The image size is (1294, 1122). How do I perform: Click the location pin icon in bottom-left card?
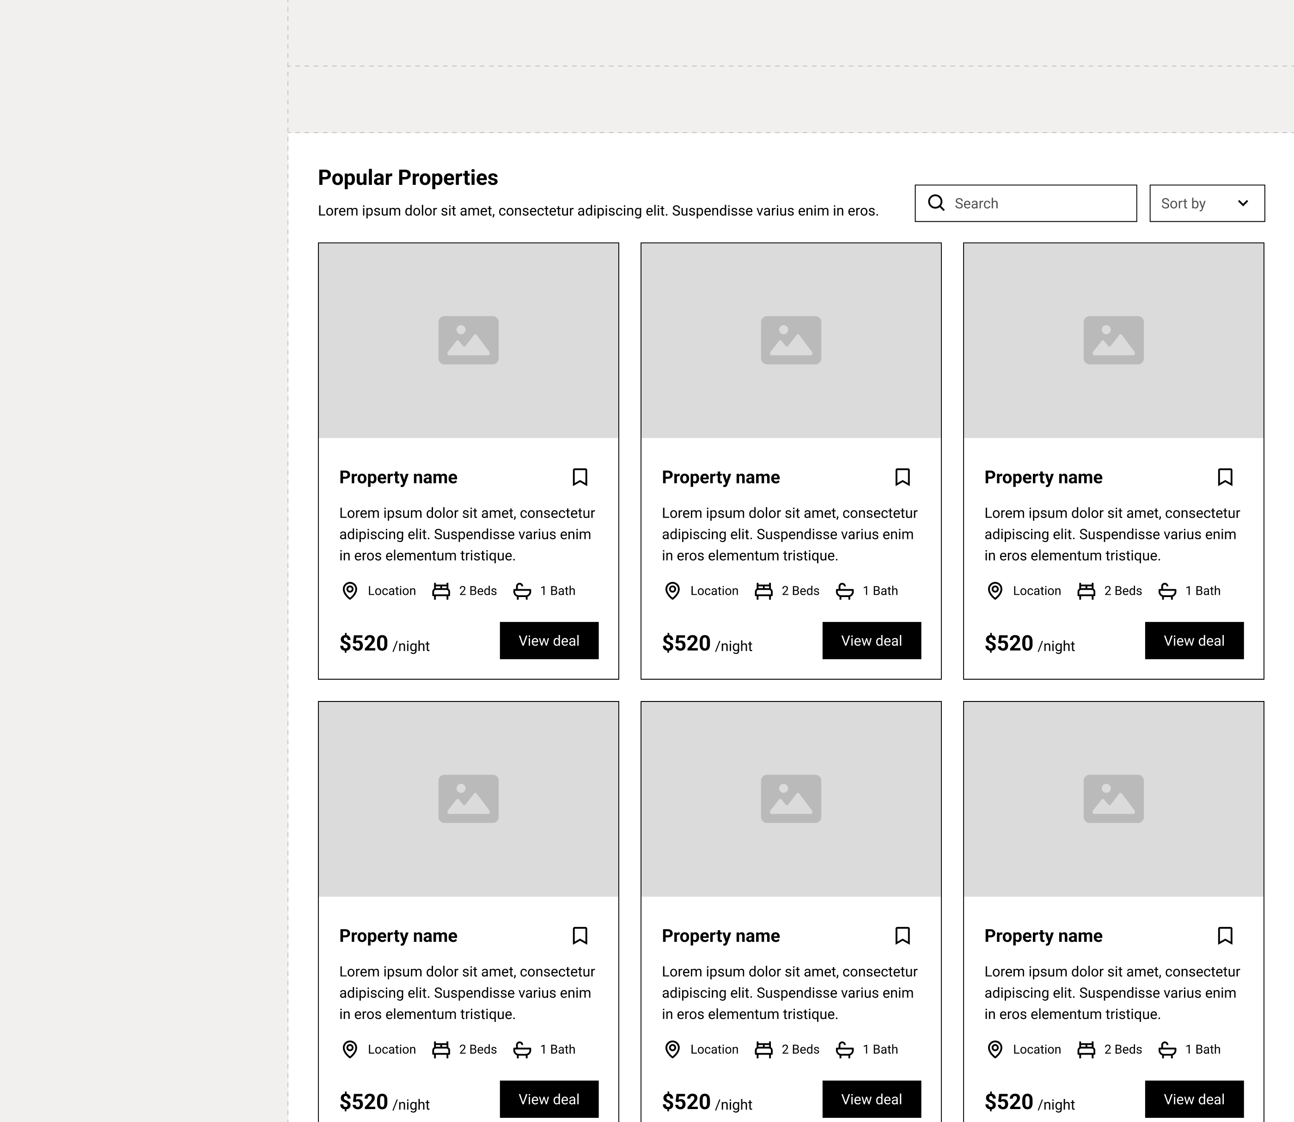350,1049
